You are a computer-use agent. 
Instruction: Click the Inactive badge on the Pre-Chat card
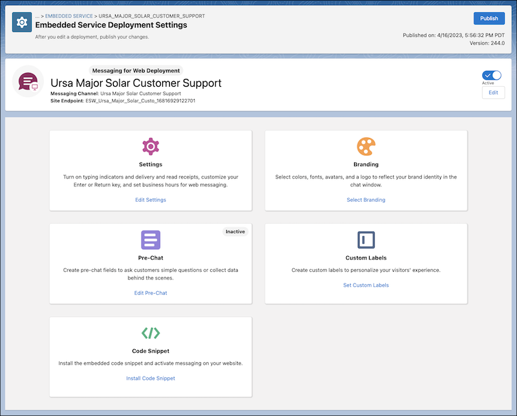click(x=235, y=232)
